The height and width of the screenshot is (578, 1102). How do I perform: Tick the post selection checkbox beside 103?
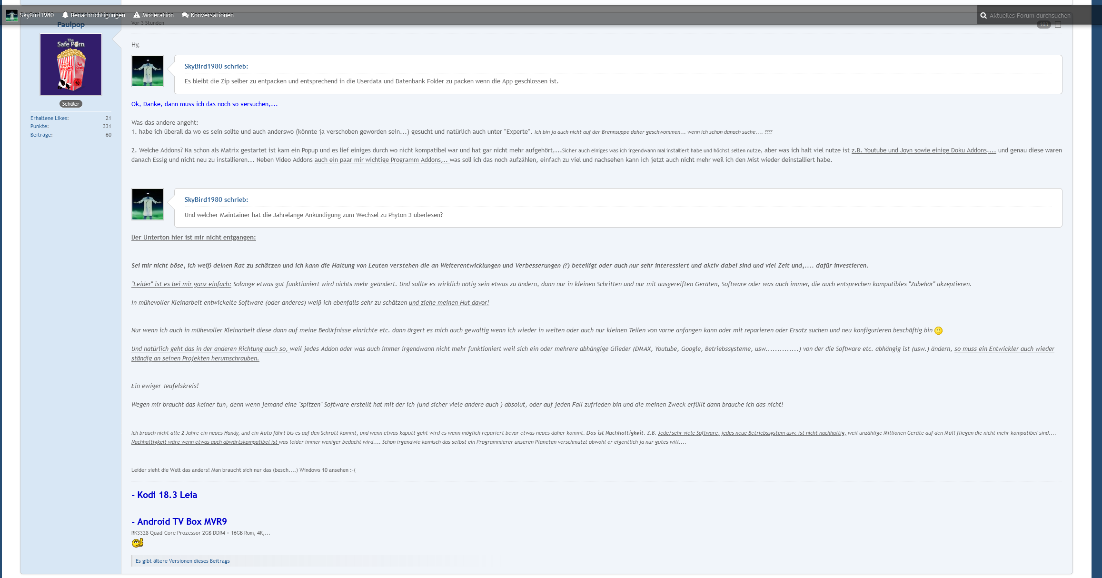tap(1058, 25)
